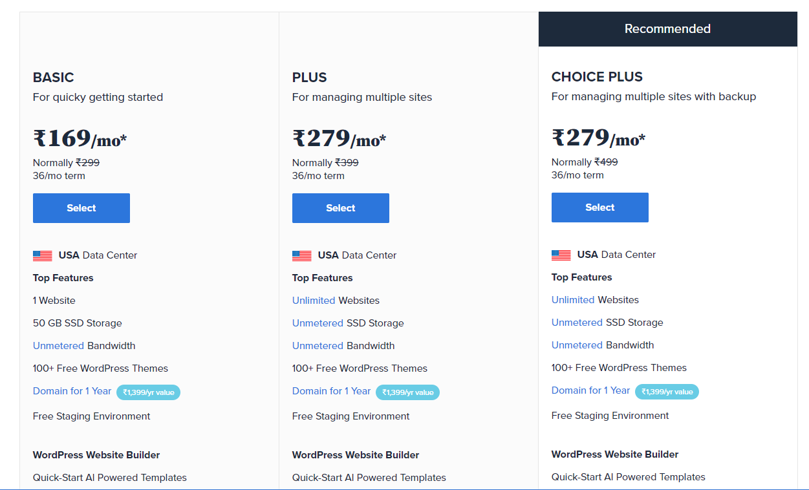Click Unlimited Websites link in CHOICE PLUS plan
Viewport: 809px width, 490px height.
click(573, 300)
